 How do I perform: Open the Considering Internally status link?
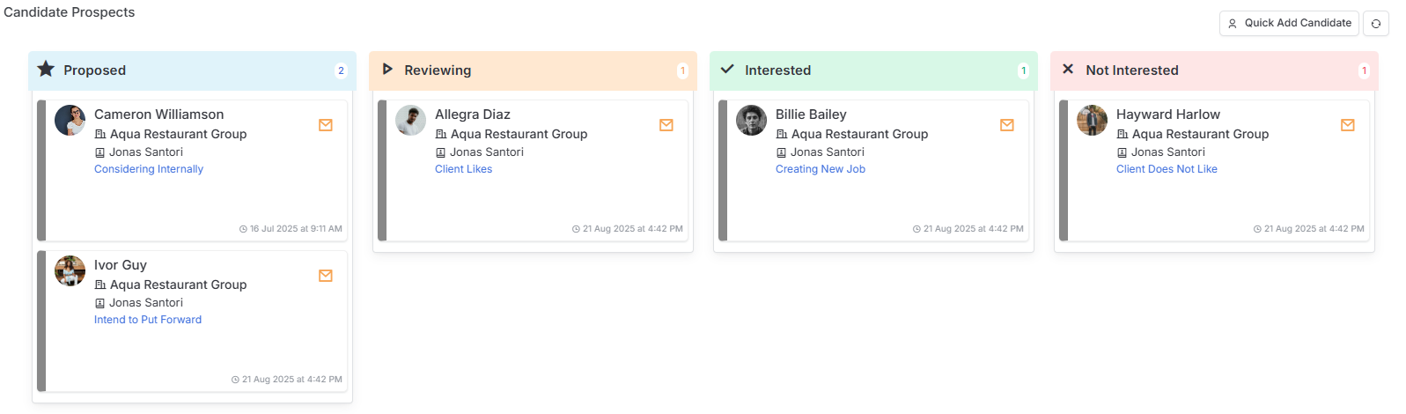(x=149, y=169)
